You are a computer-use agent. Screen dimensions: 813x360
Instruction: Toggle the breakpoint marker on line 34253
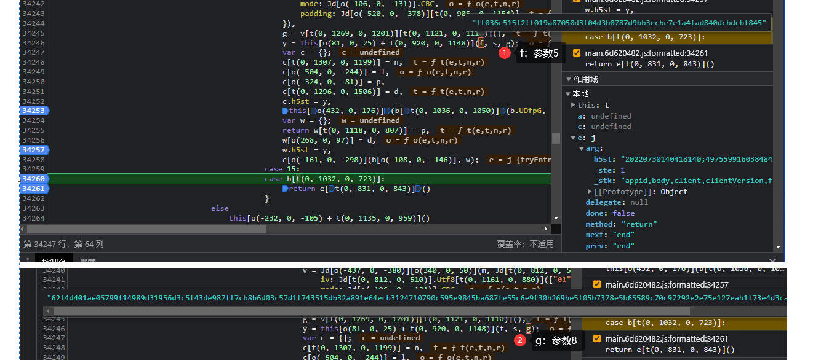(32, 111)
